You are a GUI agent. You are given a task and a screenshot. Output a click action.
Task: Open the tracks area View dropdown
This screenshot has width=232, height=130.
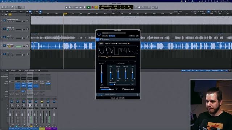coord(22,12)
